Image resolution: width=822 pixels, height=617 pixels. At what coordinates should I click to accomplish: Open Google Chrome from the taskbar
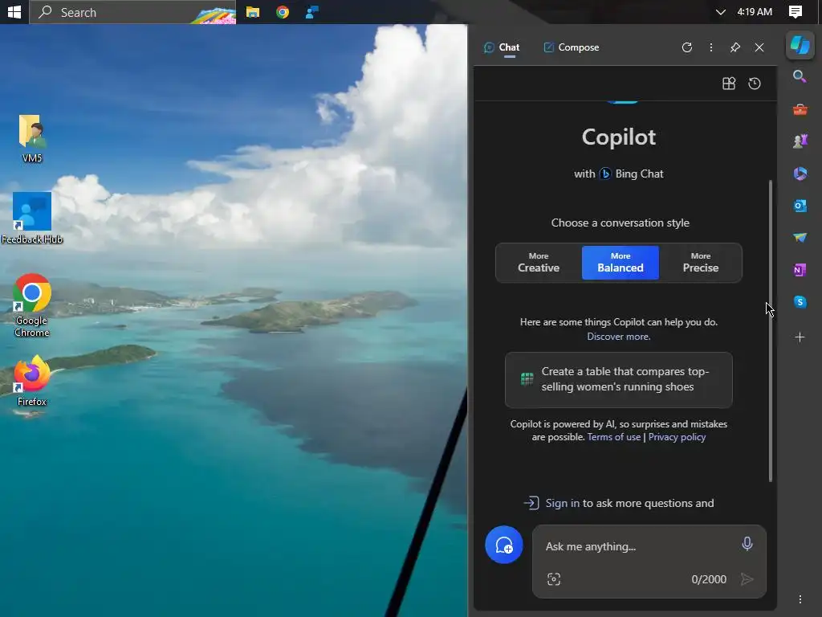click(283, 11)
